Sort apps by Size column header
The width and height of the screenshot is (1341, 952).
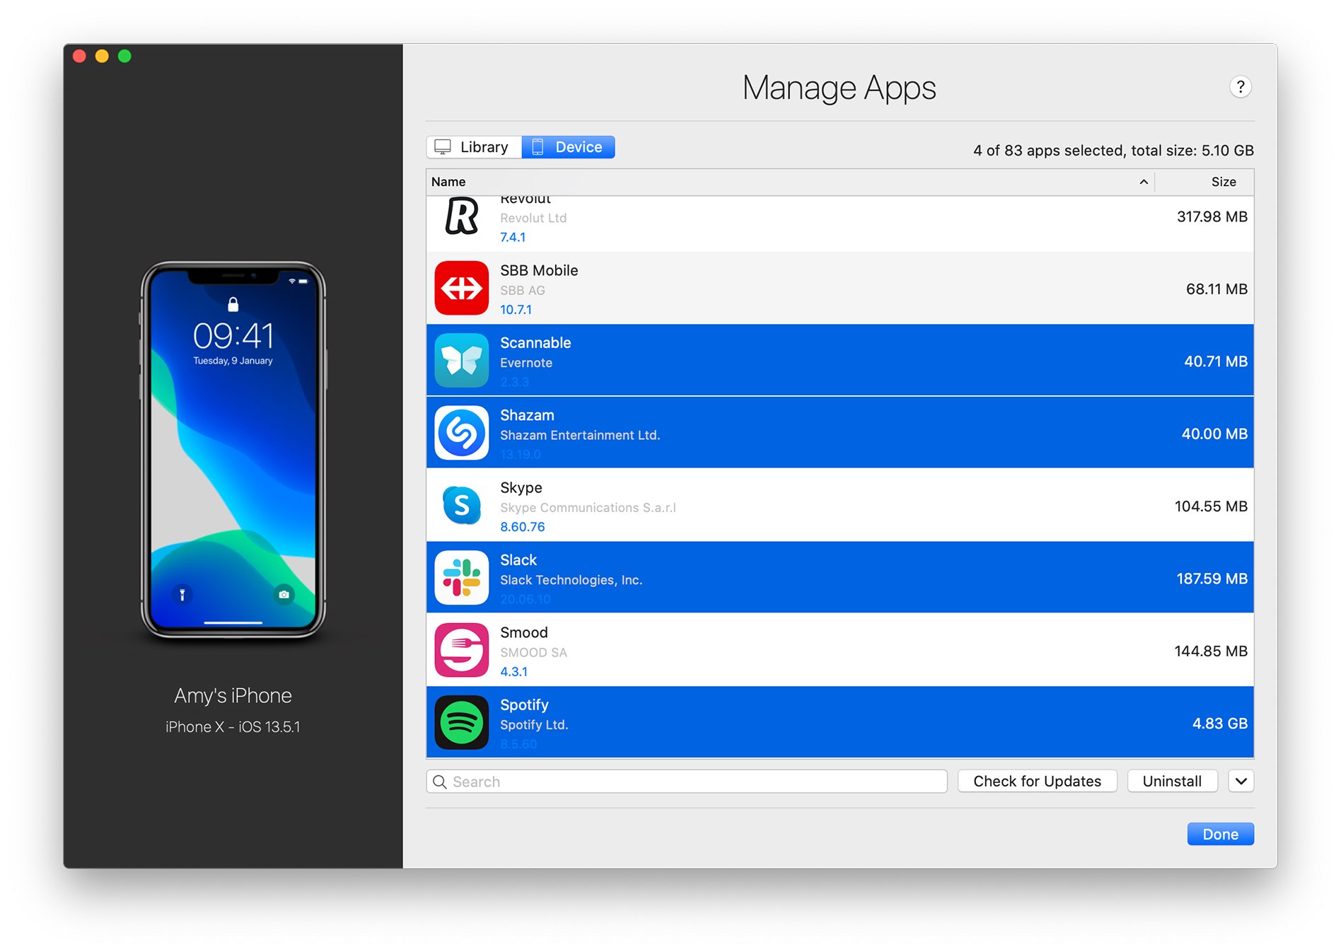tap(1223, 182)
